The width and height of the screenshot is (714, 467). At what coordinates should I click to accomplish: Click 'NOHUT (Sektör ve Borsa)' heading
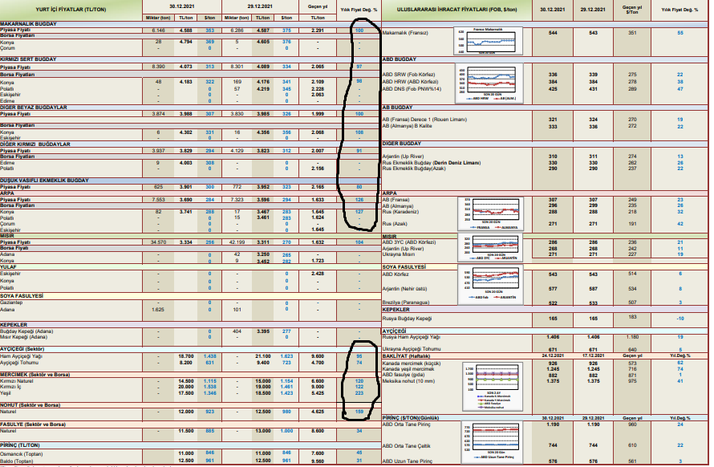30,405
